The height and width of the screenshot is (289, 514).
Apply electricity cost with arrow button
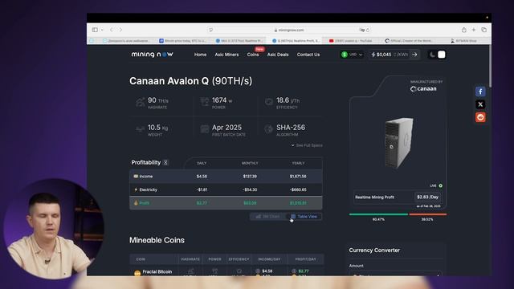414,55
